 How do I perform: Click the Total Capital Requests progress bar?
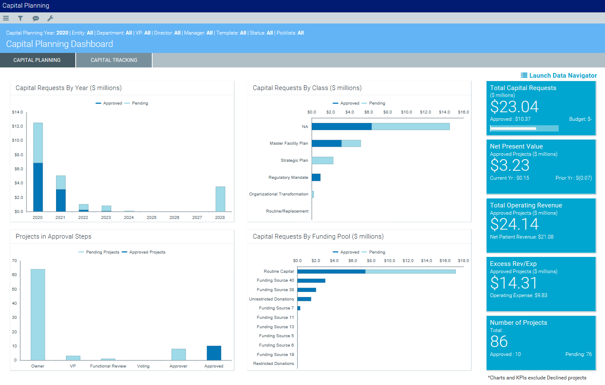click(524, 128)
